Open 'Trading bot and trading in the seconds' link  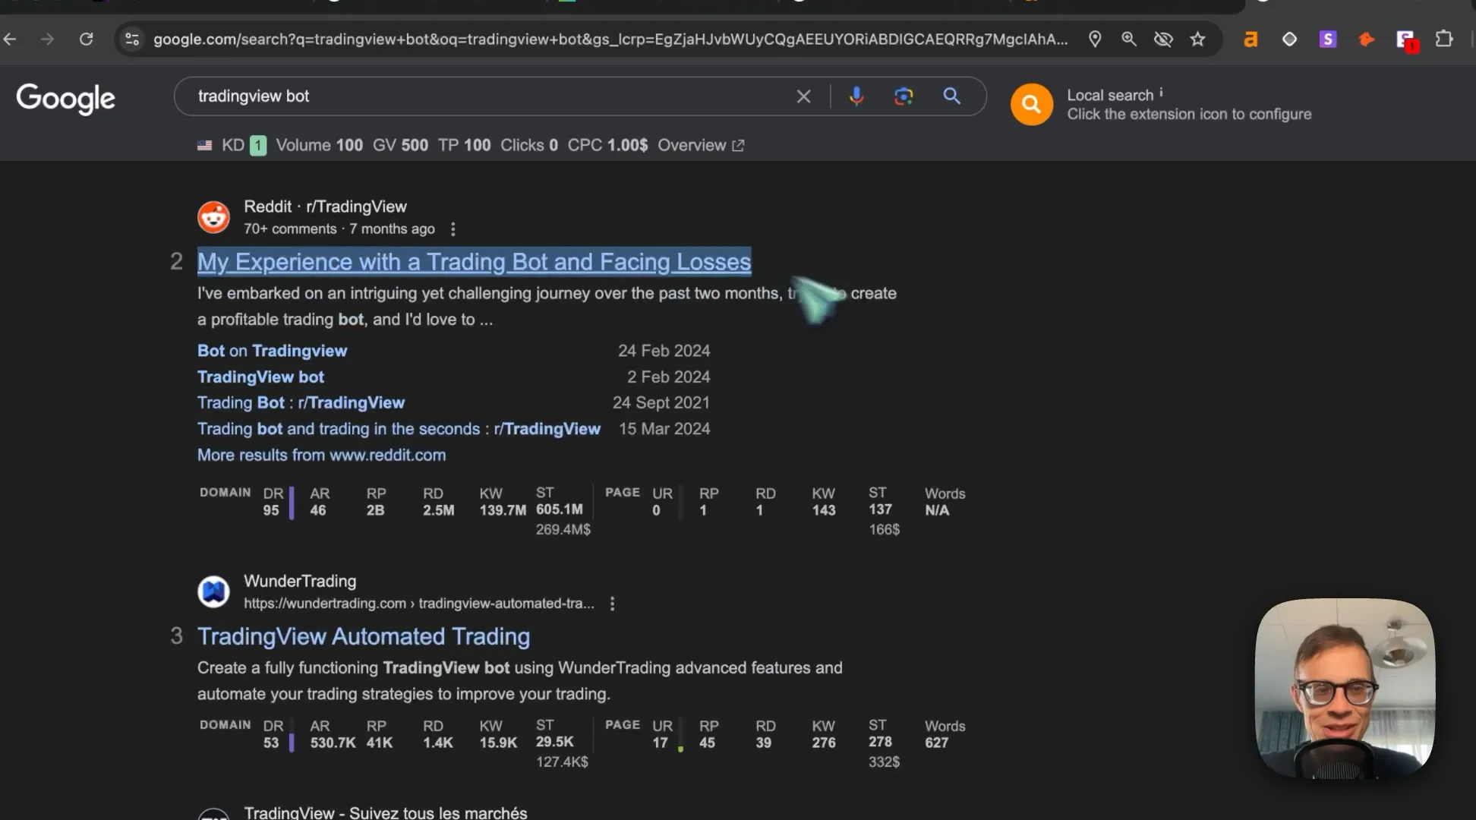point(399,429)
